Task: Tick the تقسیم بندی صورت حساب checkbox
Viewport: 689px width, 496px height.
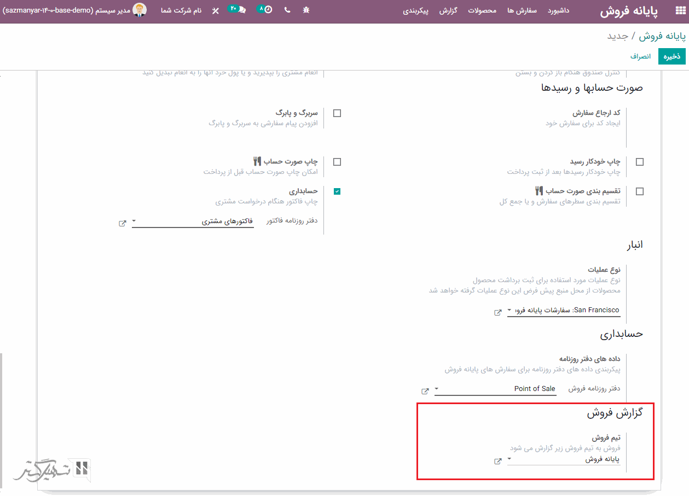Action: [640, 191]
